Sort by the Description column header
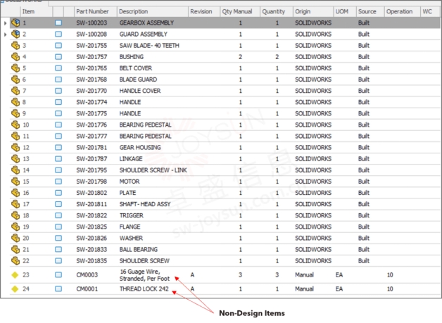This screenshot has height=323, width=442. [x=153, y=11]
